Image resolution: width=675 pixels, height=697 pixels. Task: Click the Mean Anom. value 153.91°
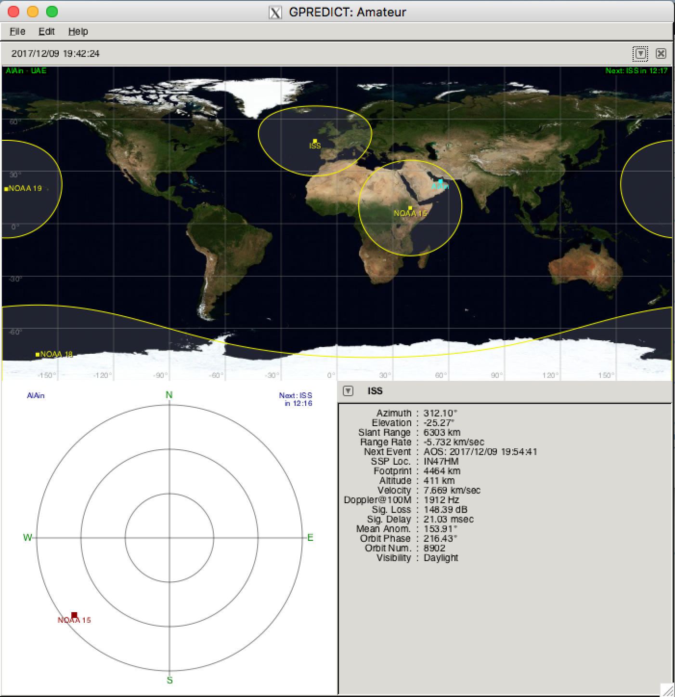[441, 529]
